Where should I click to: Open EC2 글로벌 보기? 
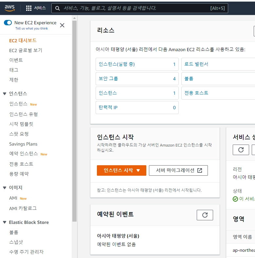tap(26, 50)
